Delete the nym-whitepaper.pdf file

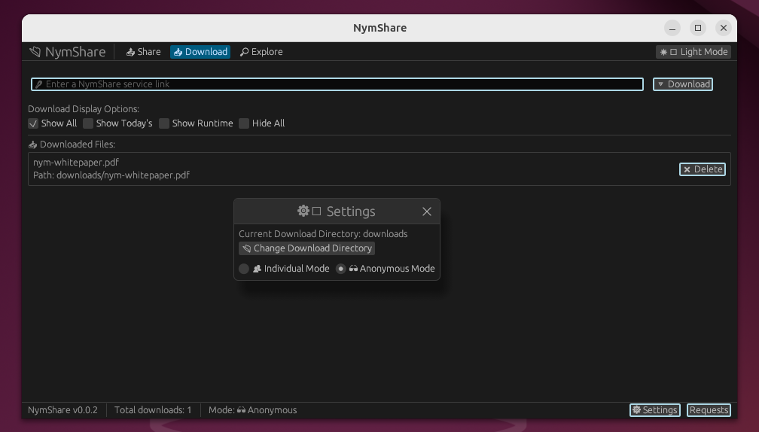(x=702, y=169)
